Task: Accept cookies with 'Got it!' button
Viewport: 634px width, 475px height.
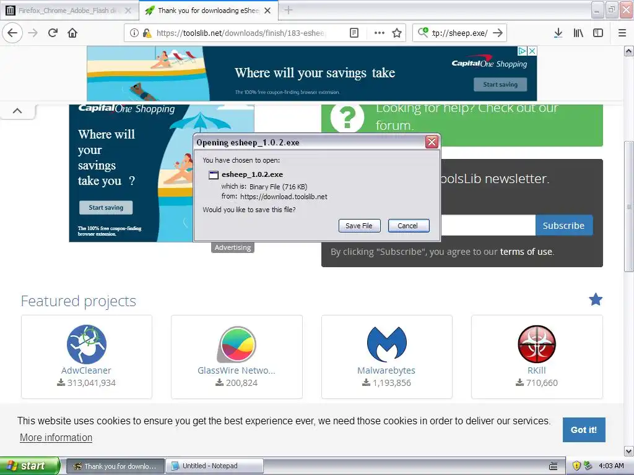Action: pos(584,430)
